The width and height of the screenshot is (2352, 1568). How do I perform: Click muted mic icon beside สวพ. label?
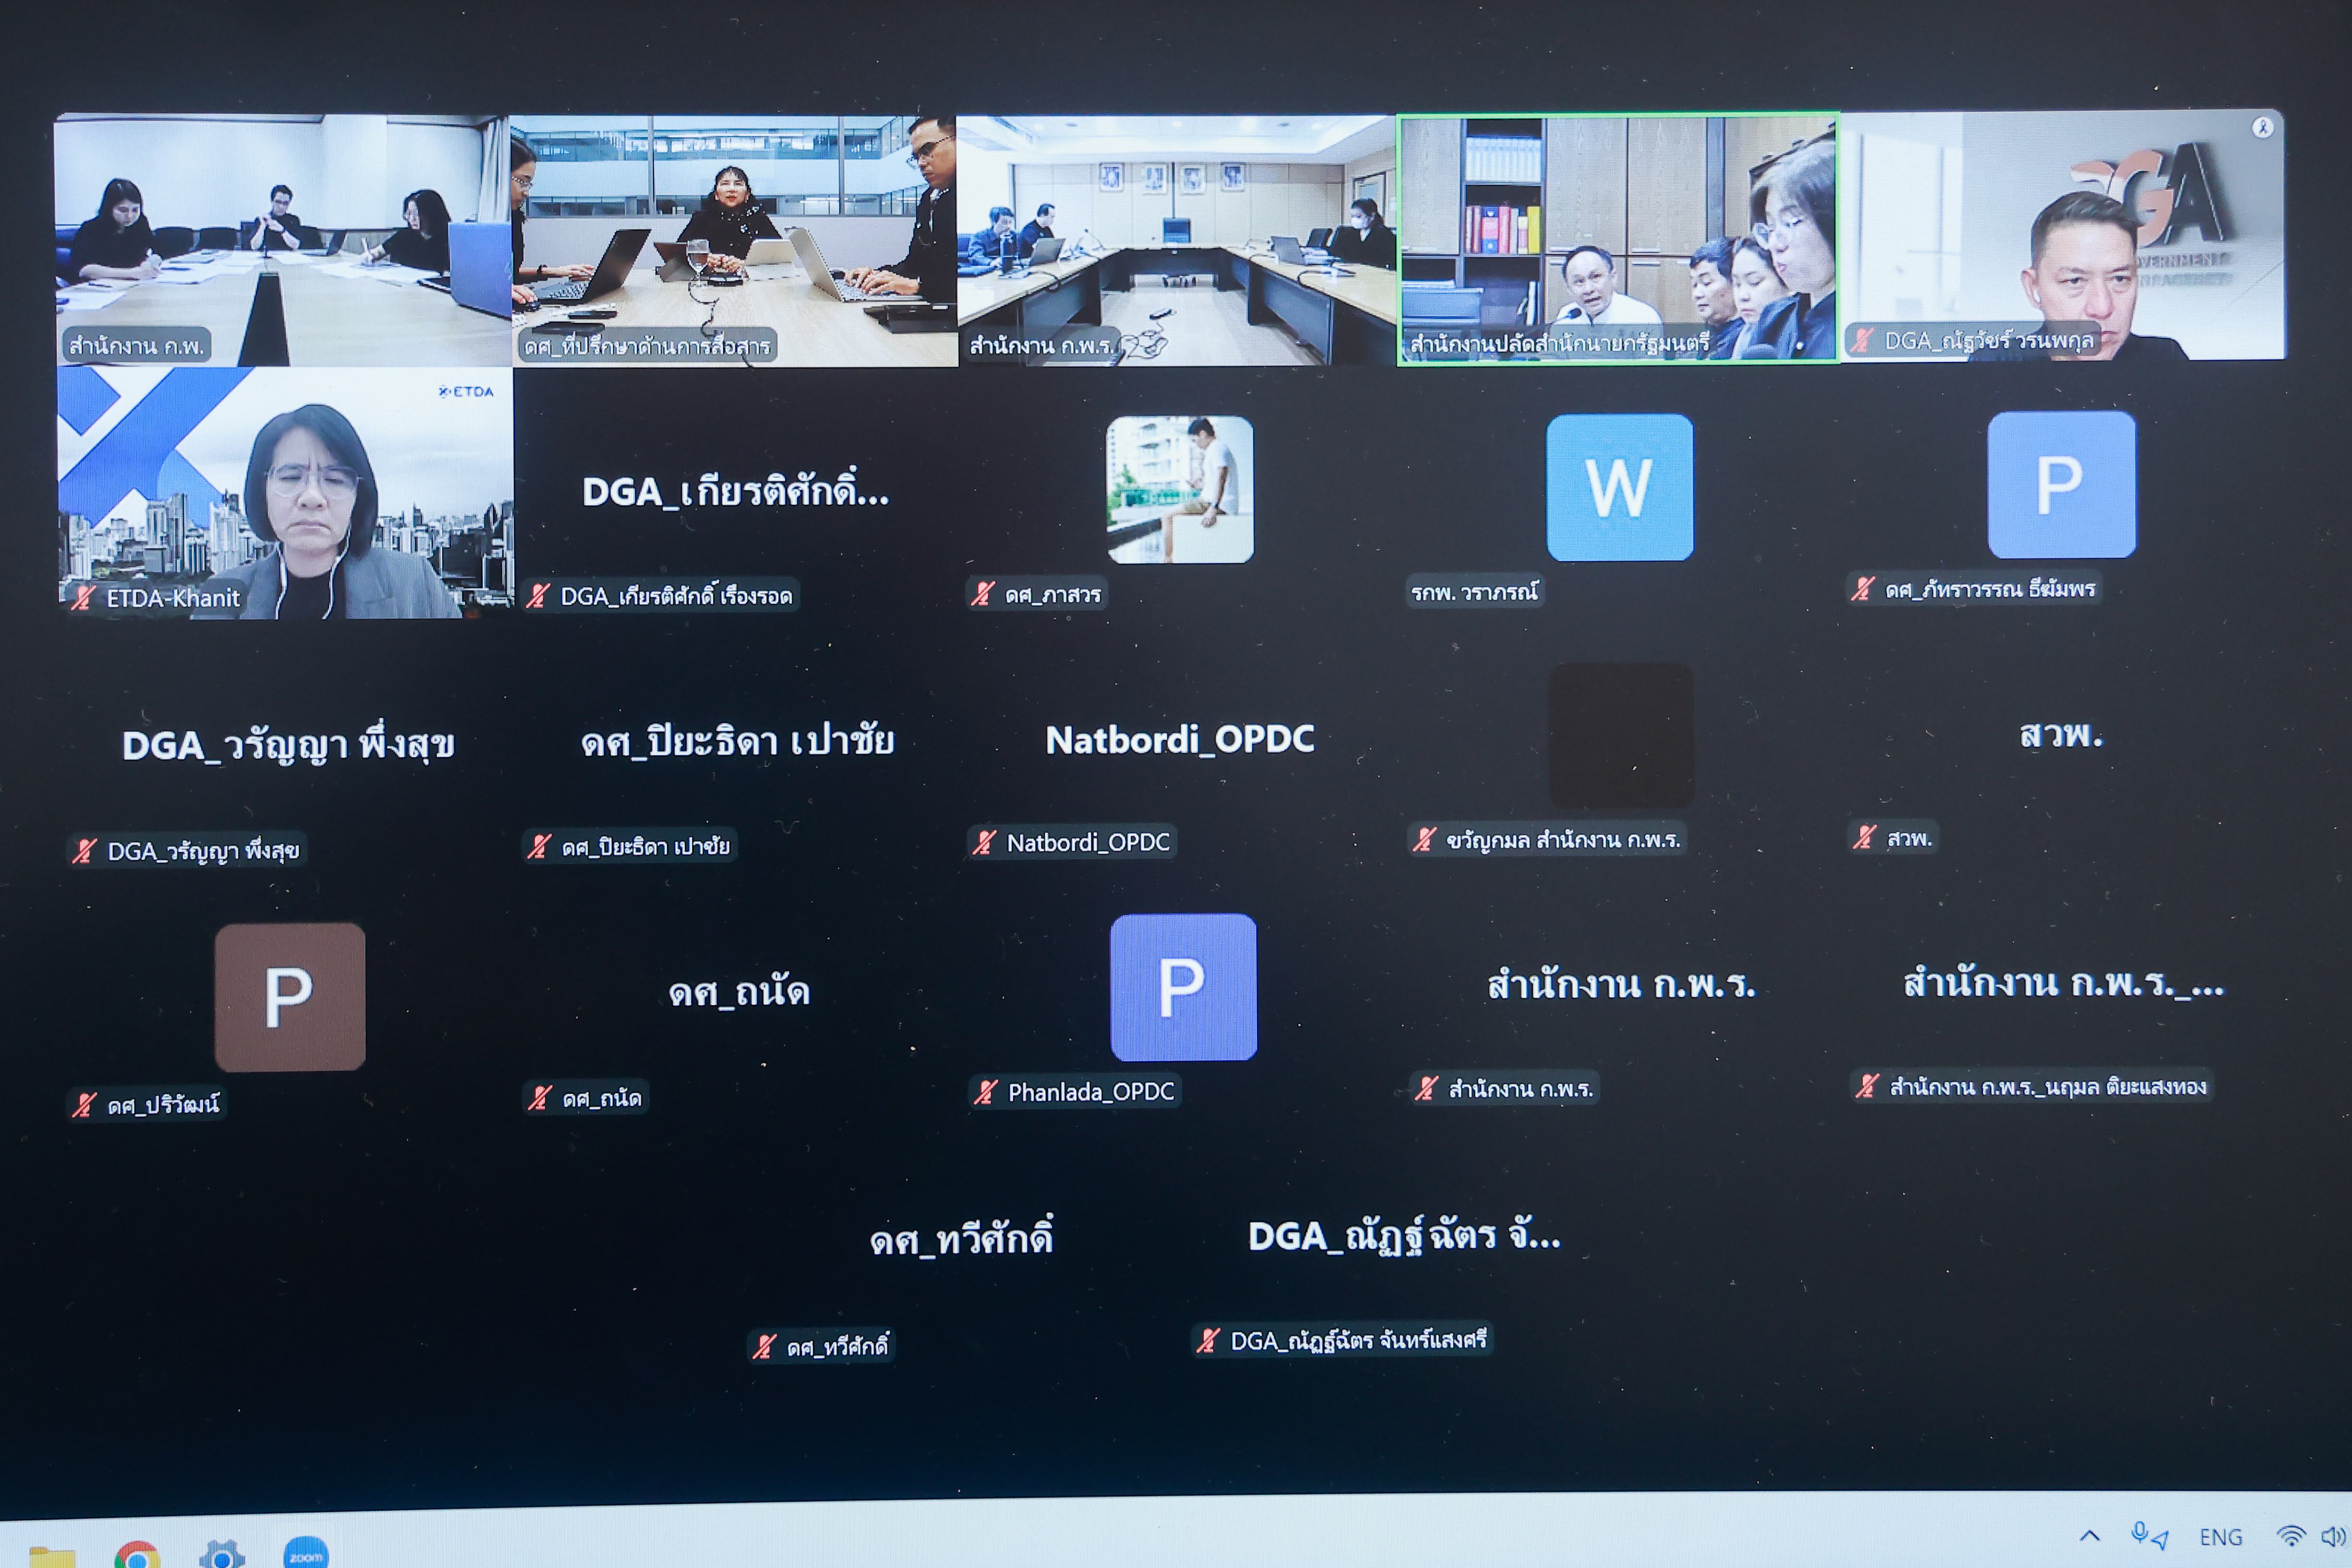pyautogui.click(x=1865, y=837)
